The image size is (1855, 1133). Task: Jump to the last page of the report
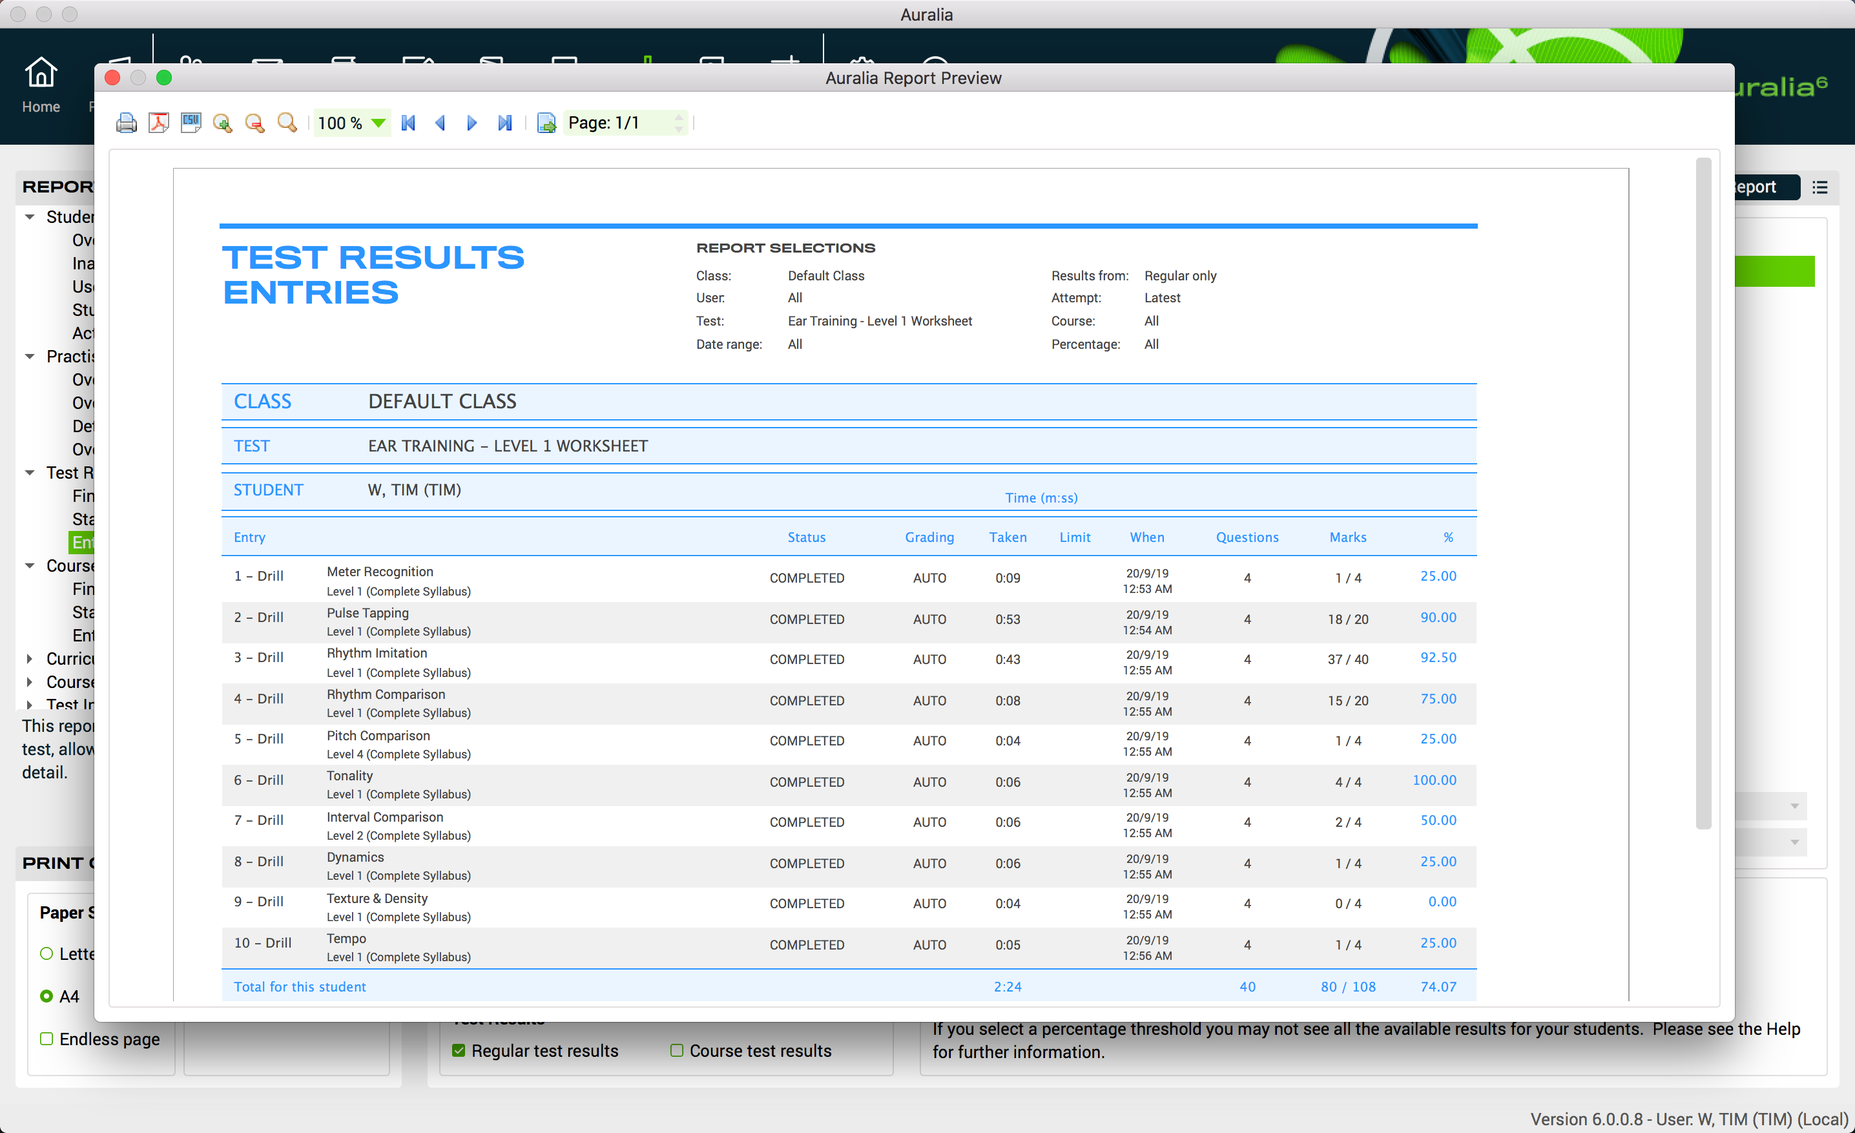(x=505, y=122)
